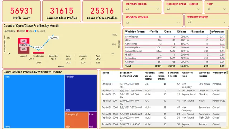Sort by Performance column header
The width and height of the screenshot is (229, 129).
[x=217, y=32]
